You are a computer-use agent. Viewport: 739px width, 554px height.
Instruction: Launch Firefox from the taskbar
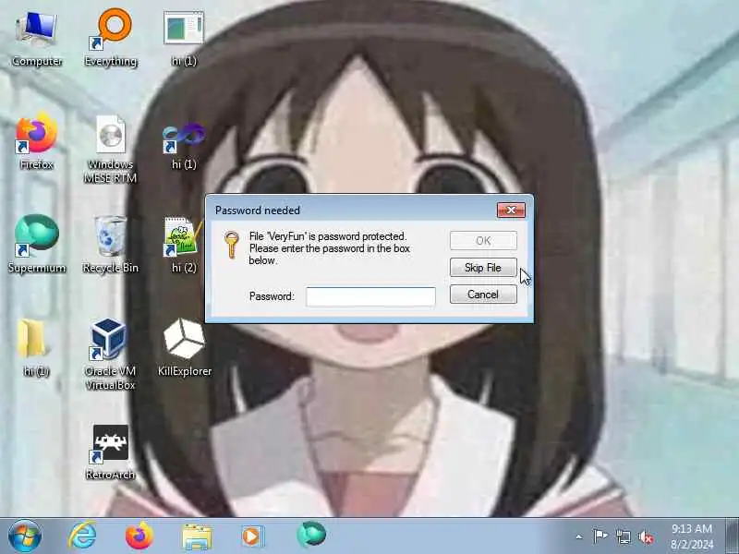pos(139,536)
